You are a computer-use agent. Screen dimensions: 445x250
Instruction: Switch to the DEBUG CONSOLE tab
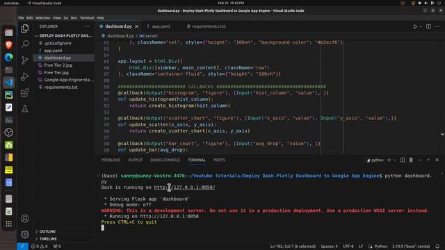[165, 160]
